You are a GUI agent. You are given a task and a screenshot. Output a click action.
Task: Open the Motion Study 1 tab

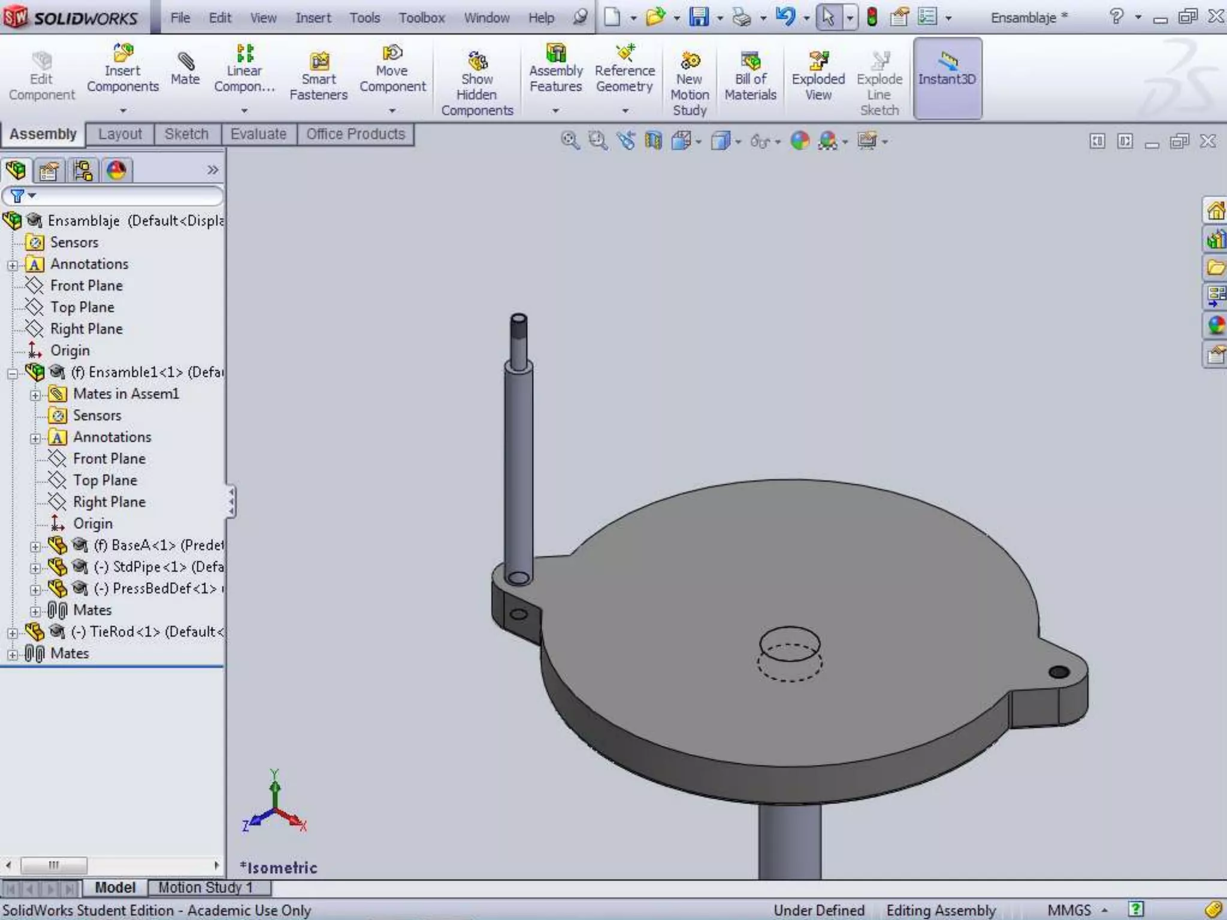(x=205, y=887)
